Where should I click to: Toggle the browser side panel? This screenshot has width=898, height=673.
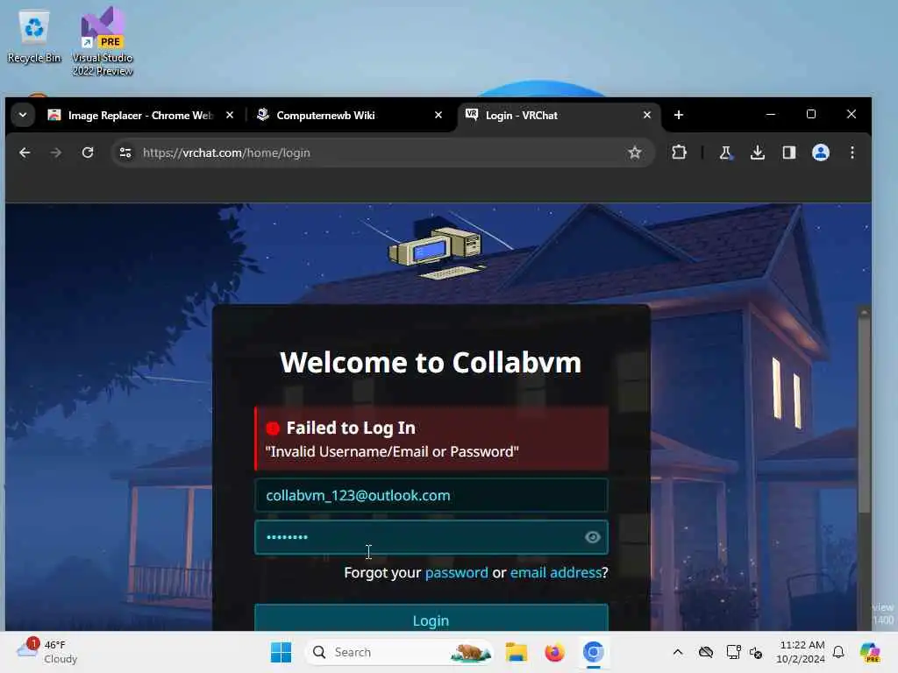pyautogui.click(x=789, y=152)
